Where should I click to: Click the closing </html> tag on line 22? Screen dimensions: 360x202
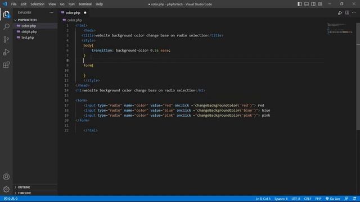coord(91,130)
